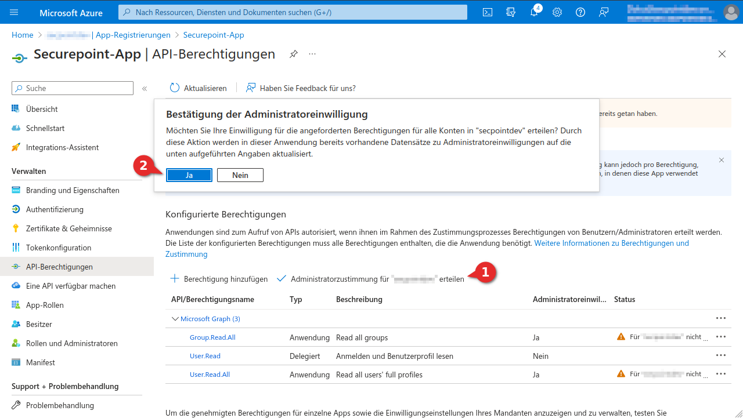Dismiss the blue info banner
The width and height of the screenshot is (743, 418).
tap(722, 160)
